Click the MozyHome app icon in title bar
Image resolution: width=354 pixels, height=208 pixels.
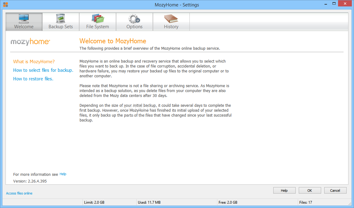(6, 5)
